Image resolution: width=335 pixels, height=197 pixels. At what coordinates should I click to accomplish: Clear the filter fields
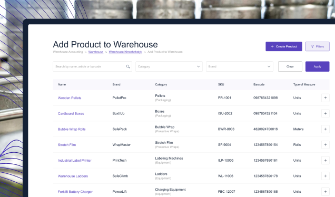click(x=290, y=66)
